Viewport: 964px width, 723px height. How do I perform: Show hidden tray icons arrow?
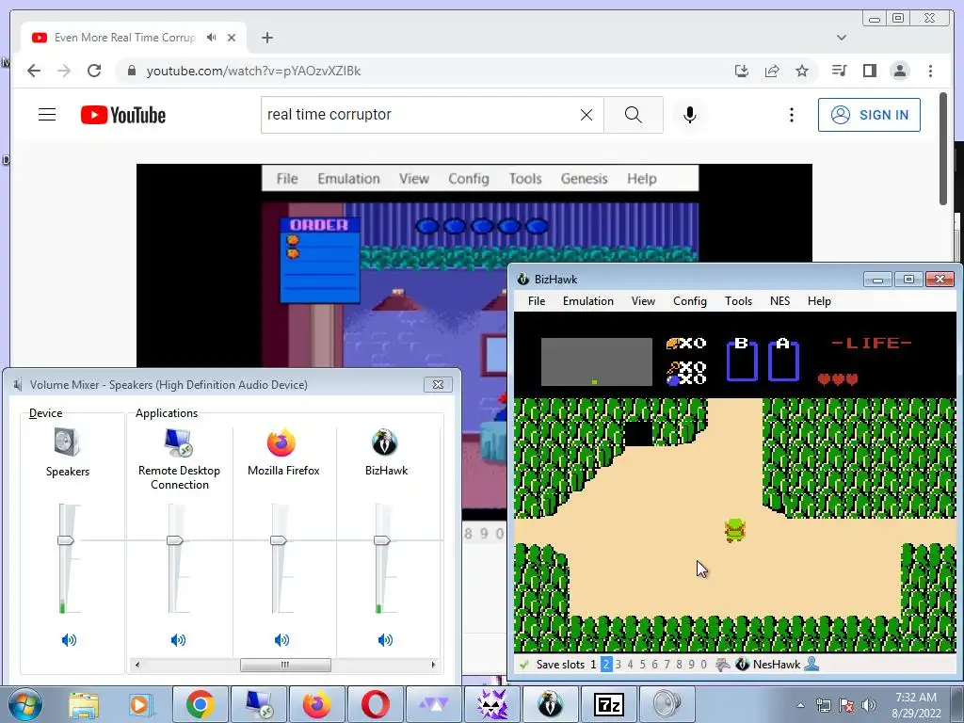click(x=800, y=705)
